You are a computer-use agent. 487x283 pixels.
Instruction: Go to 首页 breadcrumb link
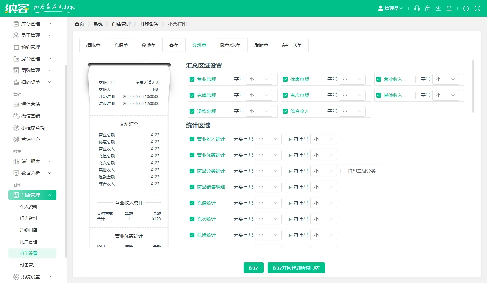79,24
